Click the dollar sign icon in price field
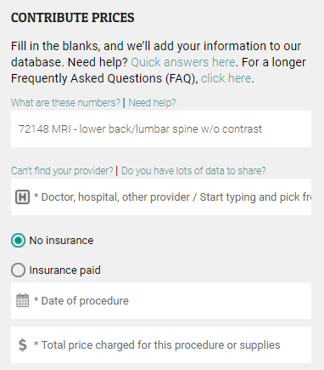 (23, 345)
